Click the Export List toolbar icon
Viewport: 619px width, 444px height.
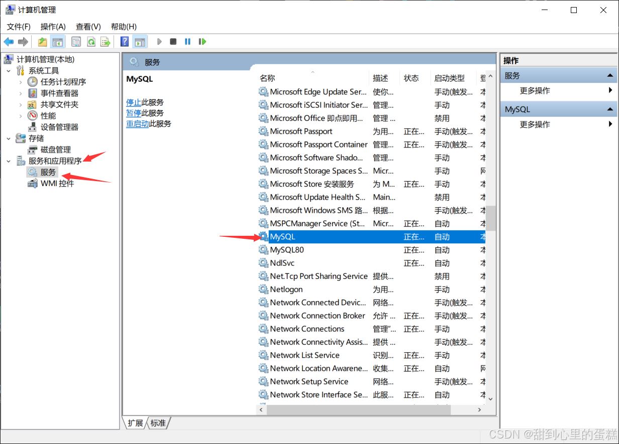pyautogui.click(x=105, y=42)
